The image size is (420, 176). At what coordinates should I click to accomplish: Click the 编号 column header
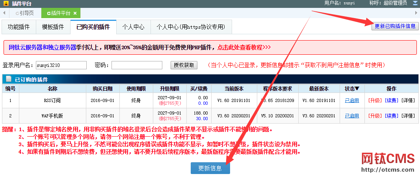click(x=11, y=89)
